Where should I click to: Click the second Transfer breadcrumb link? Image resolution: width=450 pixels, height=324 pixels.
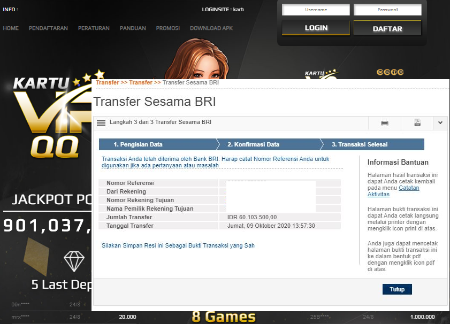coord(141,82)
